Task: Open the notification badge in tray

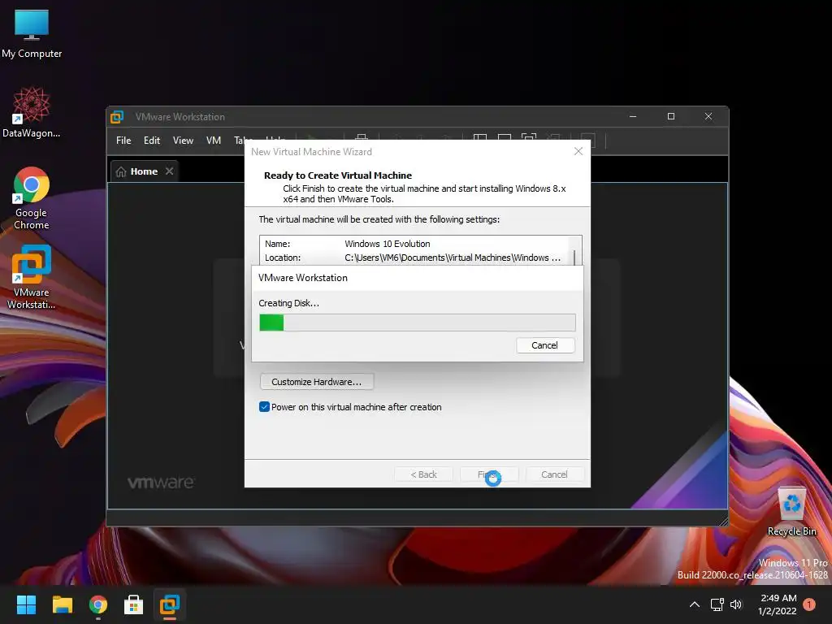Action: pyautogui.click(x=809, y=604)
